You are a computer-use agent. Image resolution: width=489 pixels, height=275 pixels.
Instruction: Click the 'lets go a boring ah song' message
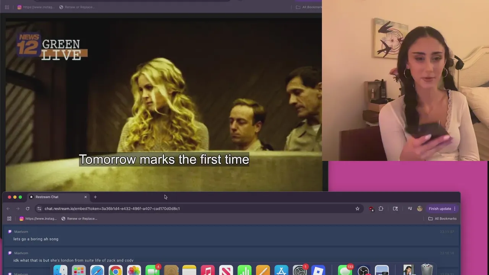point(36,239)
